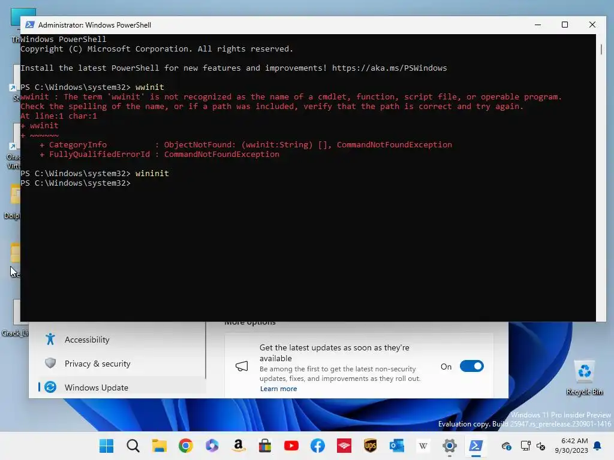Open Microsoft Store from the taskbar
This screenshot has height=460, width=614.
click(264, 446)
